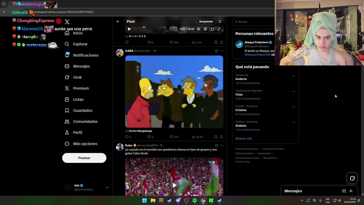The width and height of the screenshot is (364, 205).
Task: Play Kuku's crowd video
Action: click(x=174, y=185)
